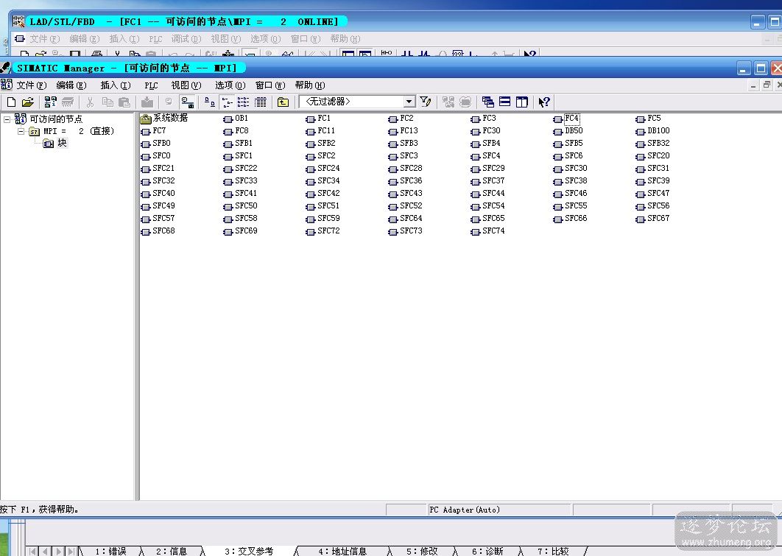The height and width of the screenshot is (556, 782).
Task: Click the Up One Level folder icon
Action: [283, 102]
